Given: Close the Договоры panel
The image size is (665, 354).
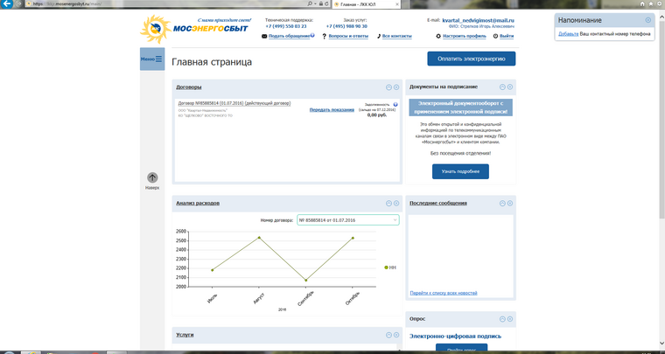Looking at the screenshot, I should [396, 87].
